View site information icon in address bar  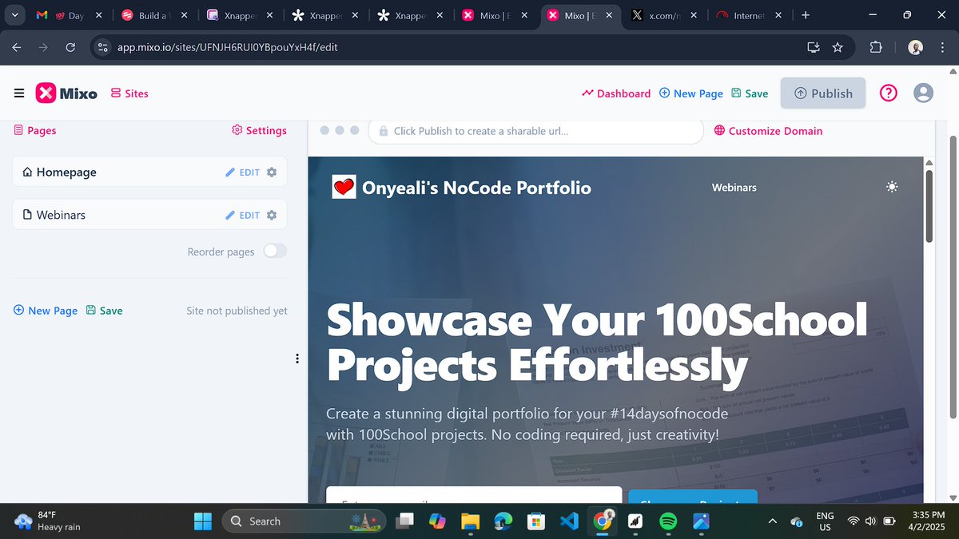coord(102,47)
